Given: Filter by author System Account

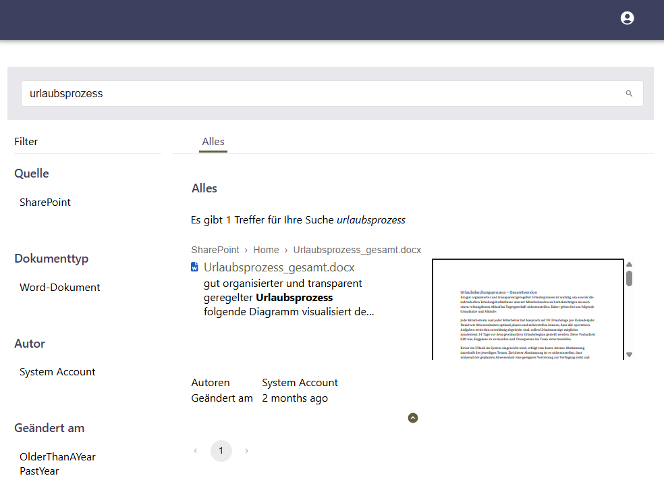Looking at the screenshot, I should pos(57,371).
